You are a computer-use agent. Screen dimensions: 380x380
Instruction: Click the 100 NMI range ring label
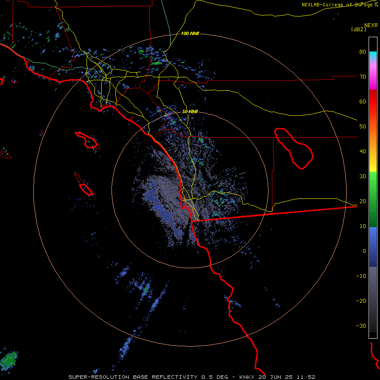pos(190,33)
